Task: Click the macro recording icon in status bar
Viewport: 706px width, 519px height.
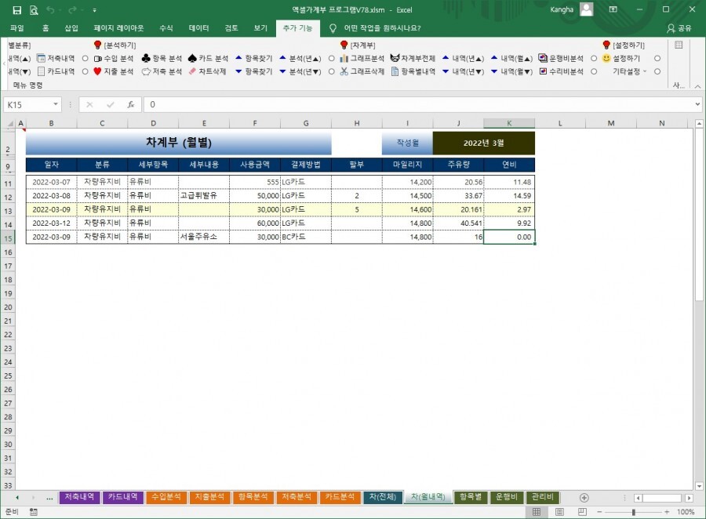Action: click(x=33, y=512)
